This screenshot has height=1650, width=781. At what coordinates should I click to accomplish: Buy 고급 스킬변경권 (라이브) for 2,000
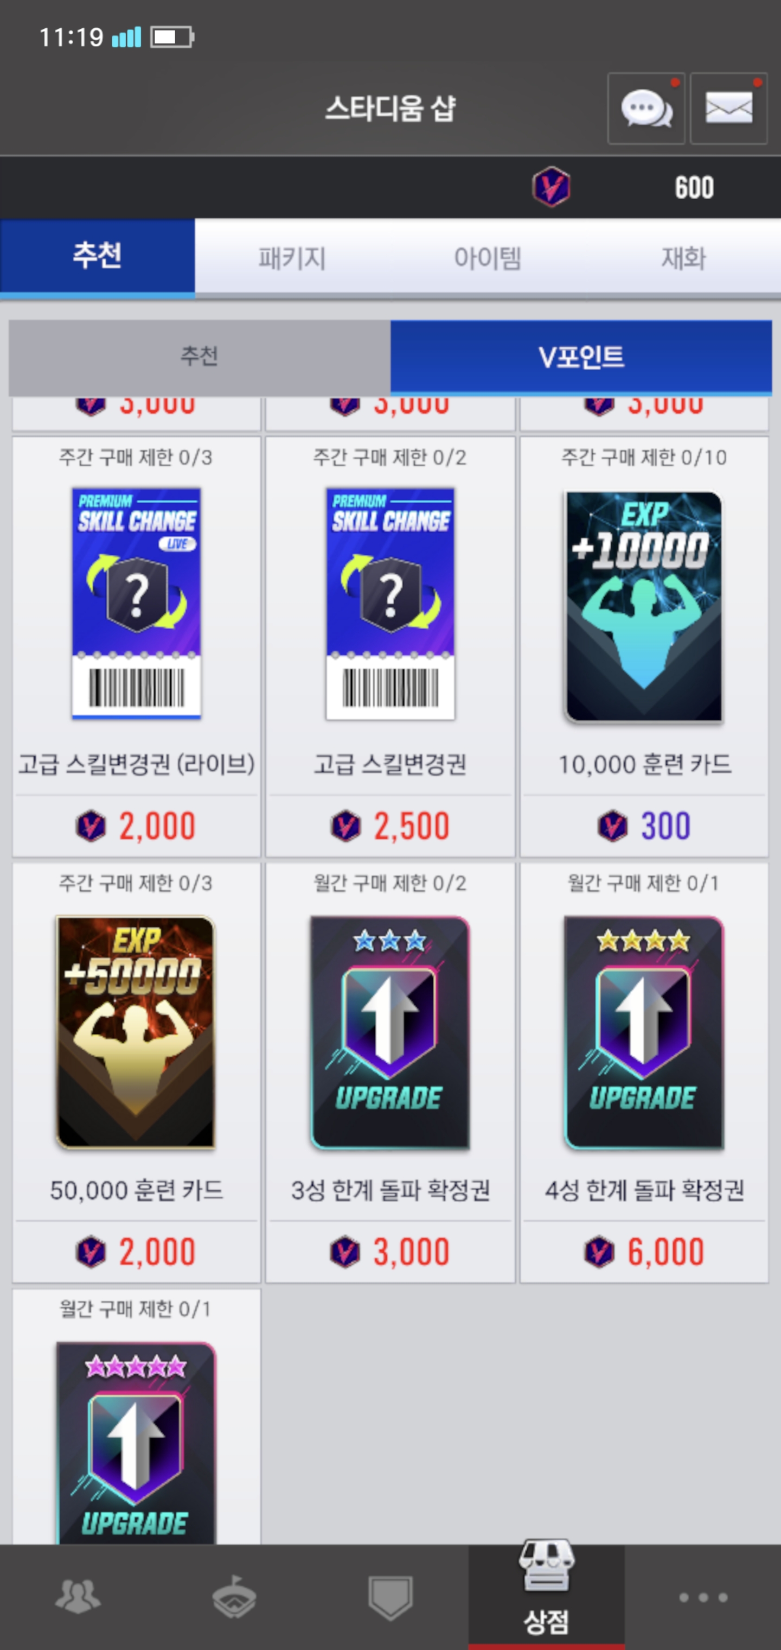pos(136,826)
